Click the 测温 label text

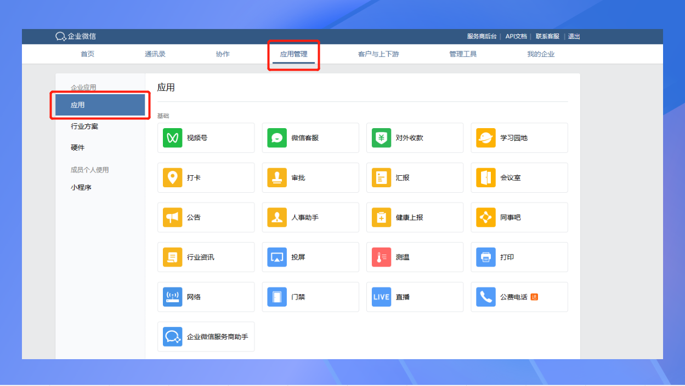click(x=403, y=257)
